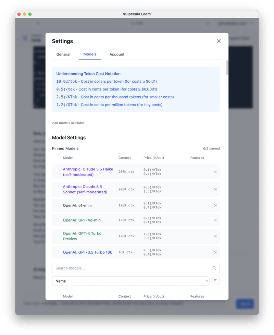Click the "1.2¢/GTok" notation example
274x335 pixels.
[x=66, y=105]
